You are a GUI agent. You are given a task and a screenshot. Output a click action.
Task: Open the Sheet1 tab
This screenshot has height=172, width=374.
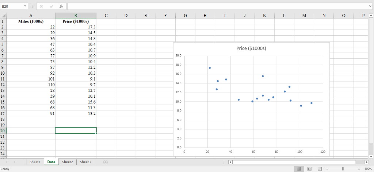(x=35, y=162)
